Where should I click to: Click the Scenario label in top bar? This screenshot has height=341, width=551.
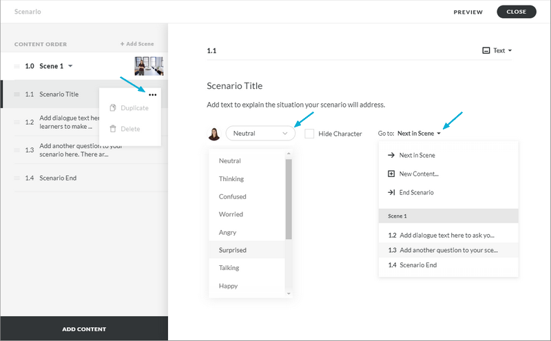tap(28, 12)
